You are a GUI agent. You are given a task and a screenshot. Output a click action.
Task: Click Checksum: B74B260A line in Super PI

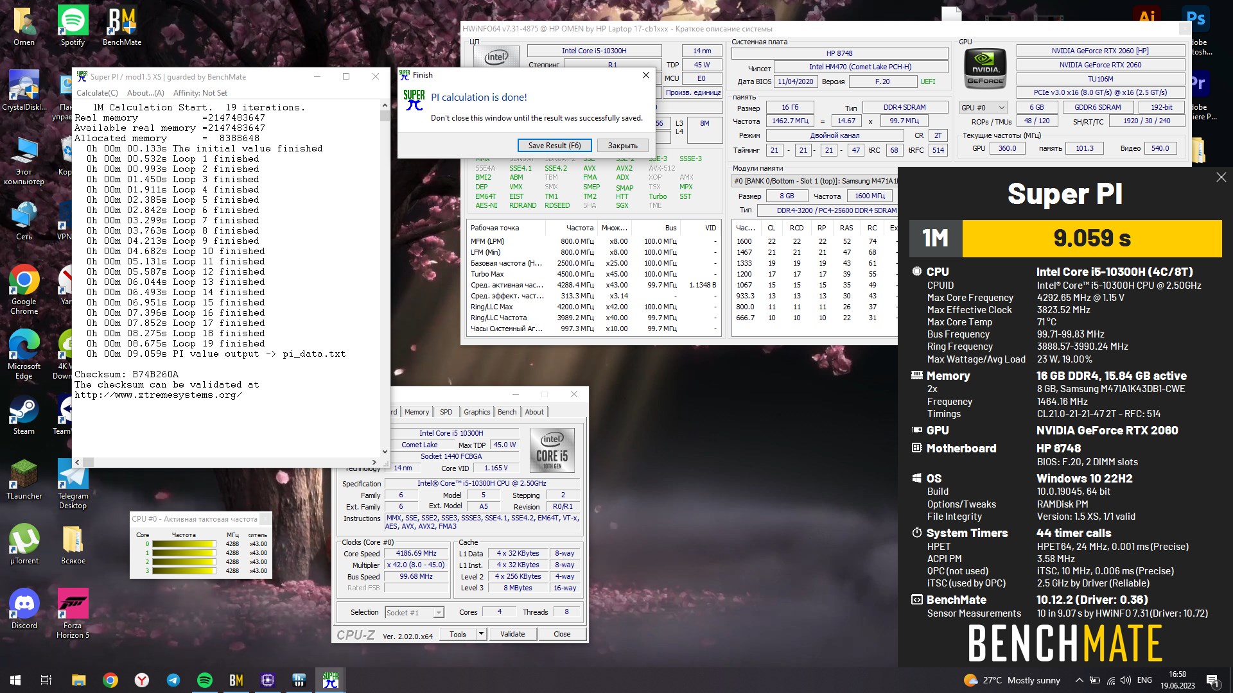click(127, 374)
